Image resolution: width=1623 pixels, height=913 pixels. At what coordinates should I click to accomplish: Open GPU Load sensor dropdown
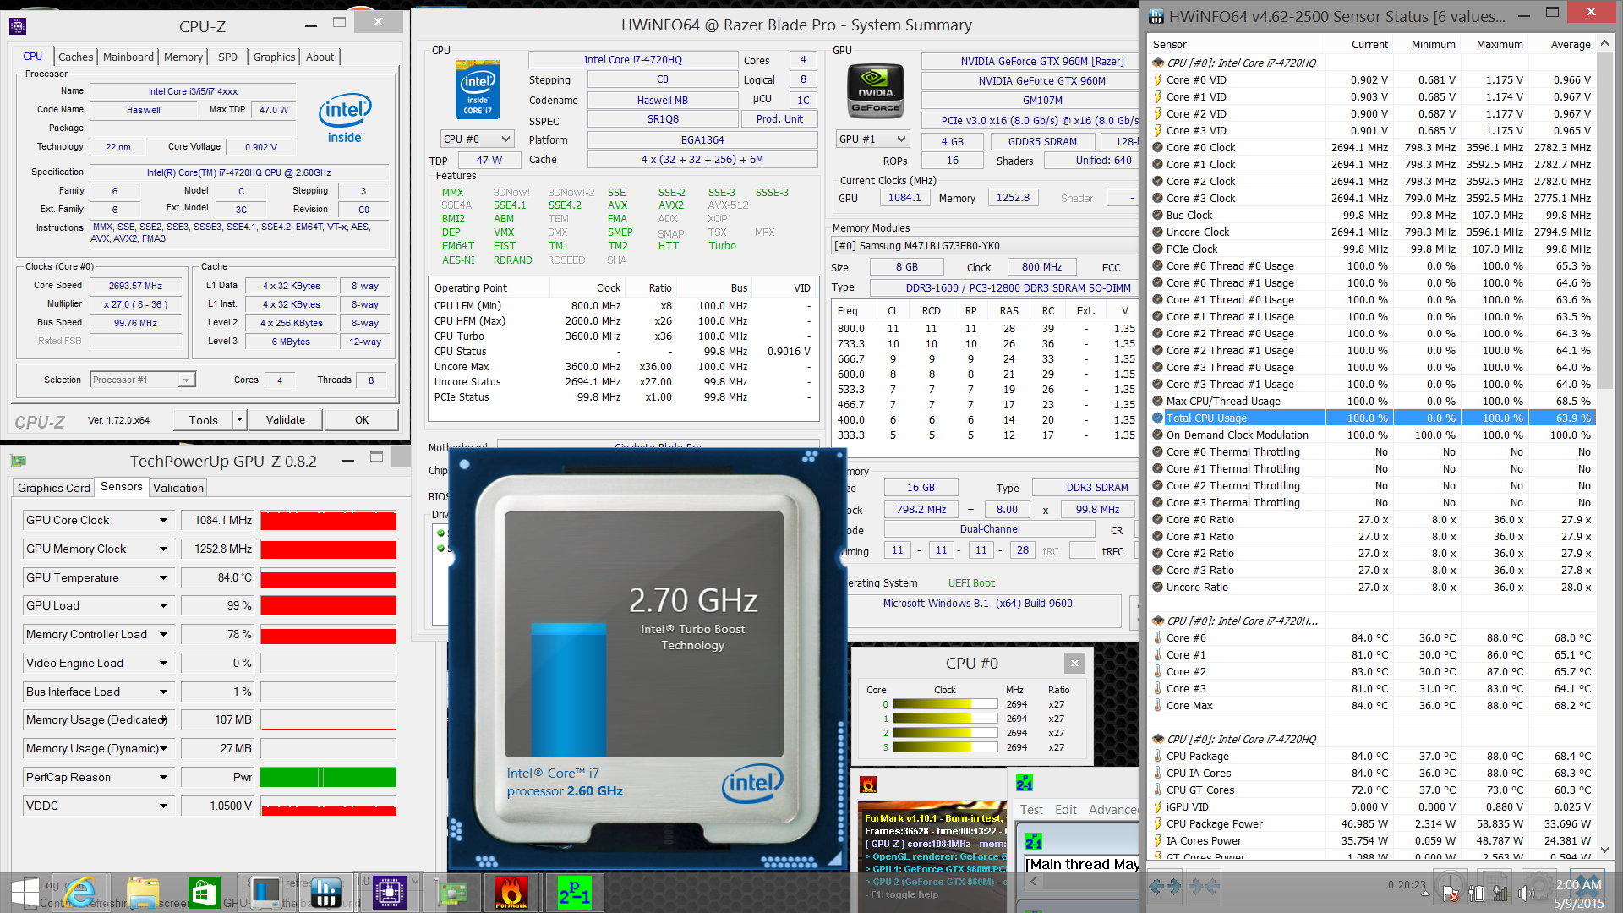[163, 606]
